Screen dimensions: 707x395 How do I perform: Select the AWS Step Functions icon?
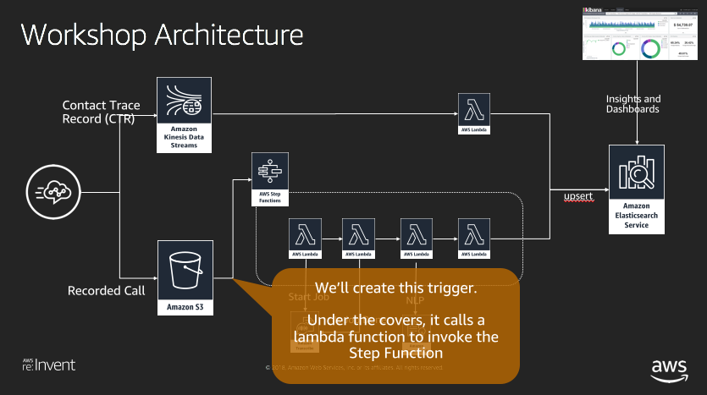tap(270, 179)
